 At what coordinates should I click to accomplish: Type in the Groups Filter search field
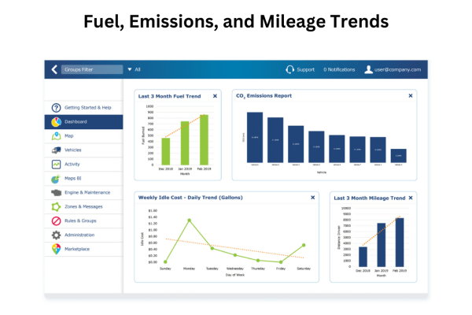click(x=92, y=69)
